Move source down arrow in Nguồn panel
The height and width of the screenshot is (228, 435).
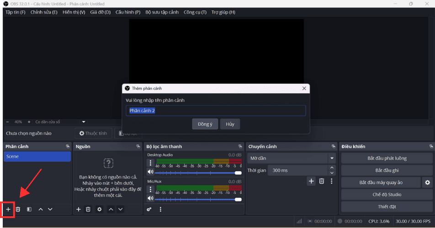(x=121, y=209)
